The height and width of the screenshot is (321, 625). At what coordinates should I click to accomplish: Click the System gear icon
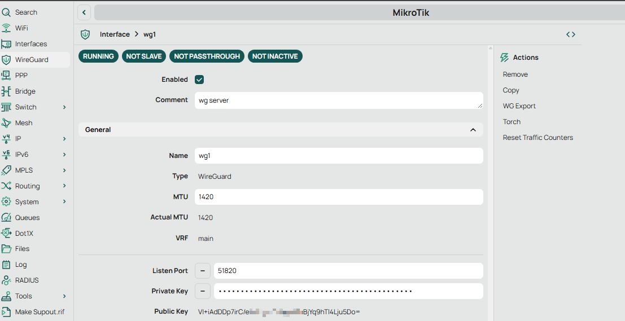tap(6, 201)
